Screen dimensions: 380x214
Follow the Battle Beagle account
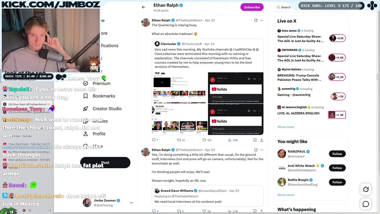[337, 182]
